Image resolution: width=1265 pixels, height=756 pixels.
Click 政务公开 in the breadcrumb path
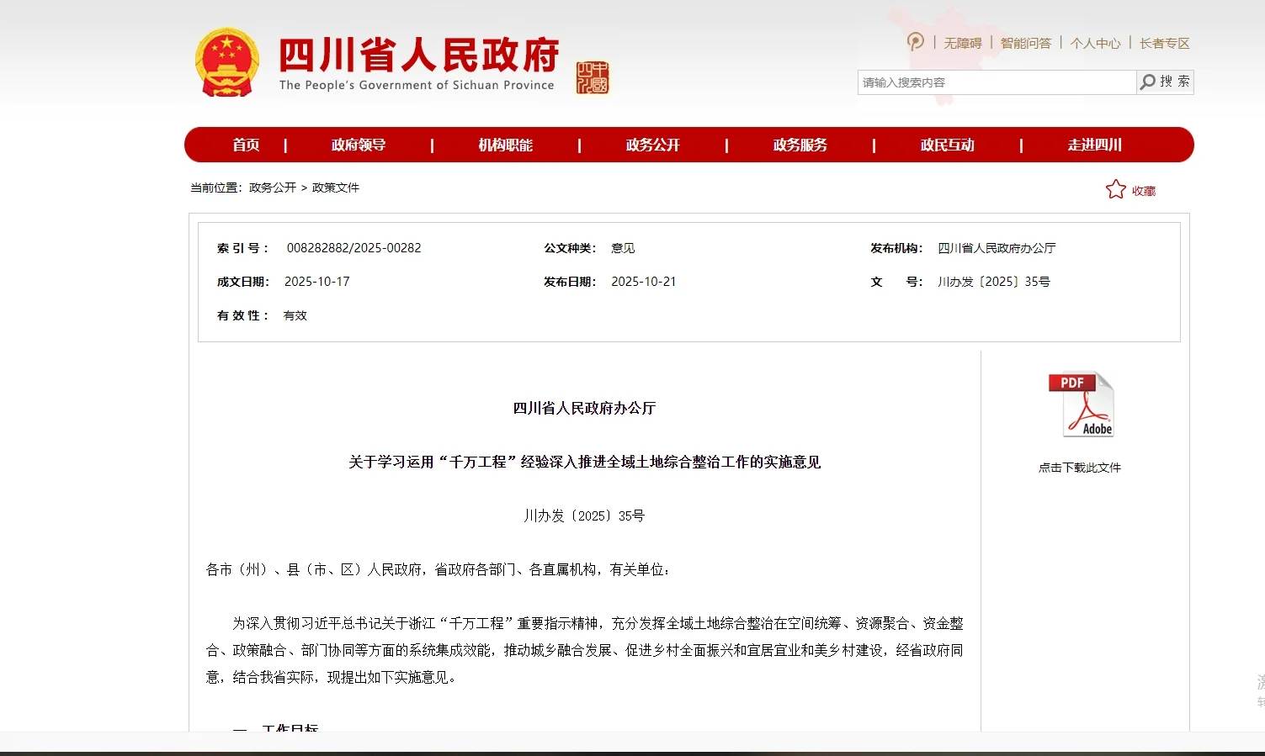point(273,188)
